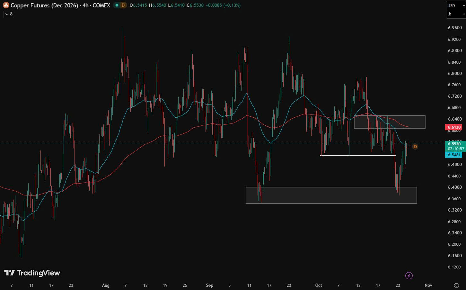Select the upper gray rectangle drawing
Viewport: 466px width, 290px height.
[390, 122]
